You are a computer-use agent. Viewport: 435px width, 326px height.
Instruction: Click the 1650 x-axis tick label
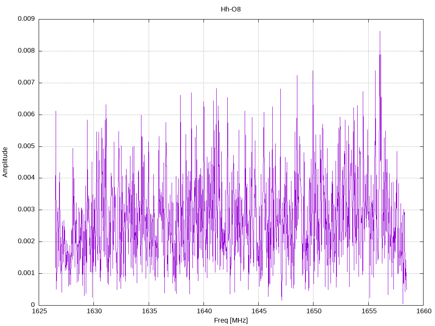tap(314, 311)
